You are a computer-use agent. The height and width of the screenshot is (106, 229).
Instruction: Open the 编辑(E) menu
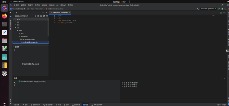[23, 5]
